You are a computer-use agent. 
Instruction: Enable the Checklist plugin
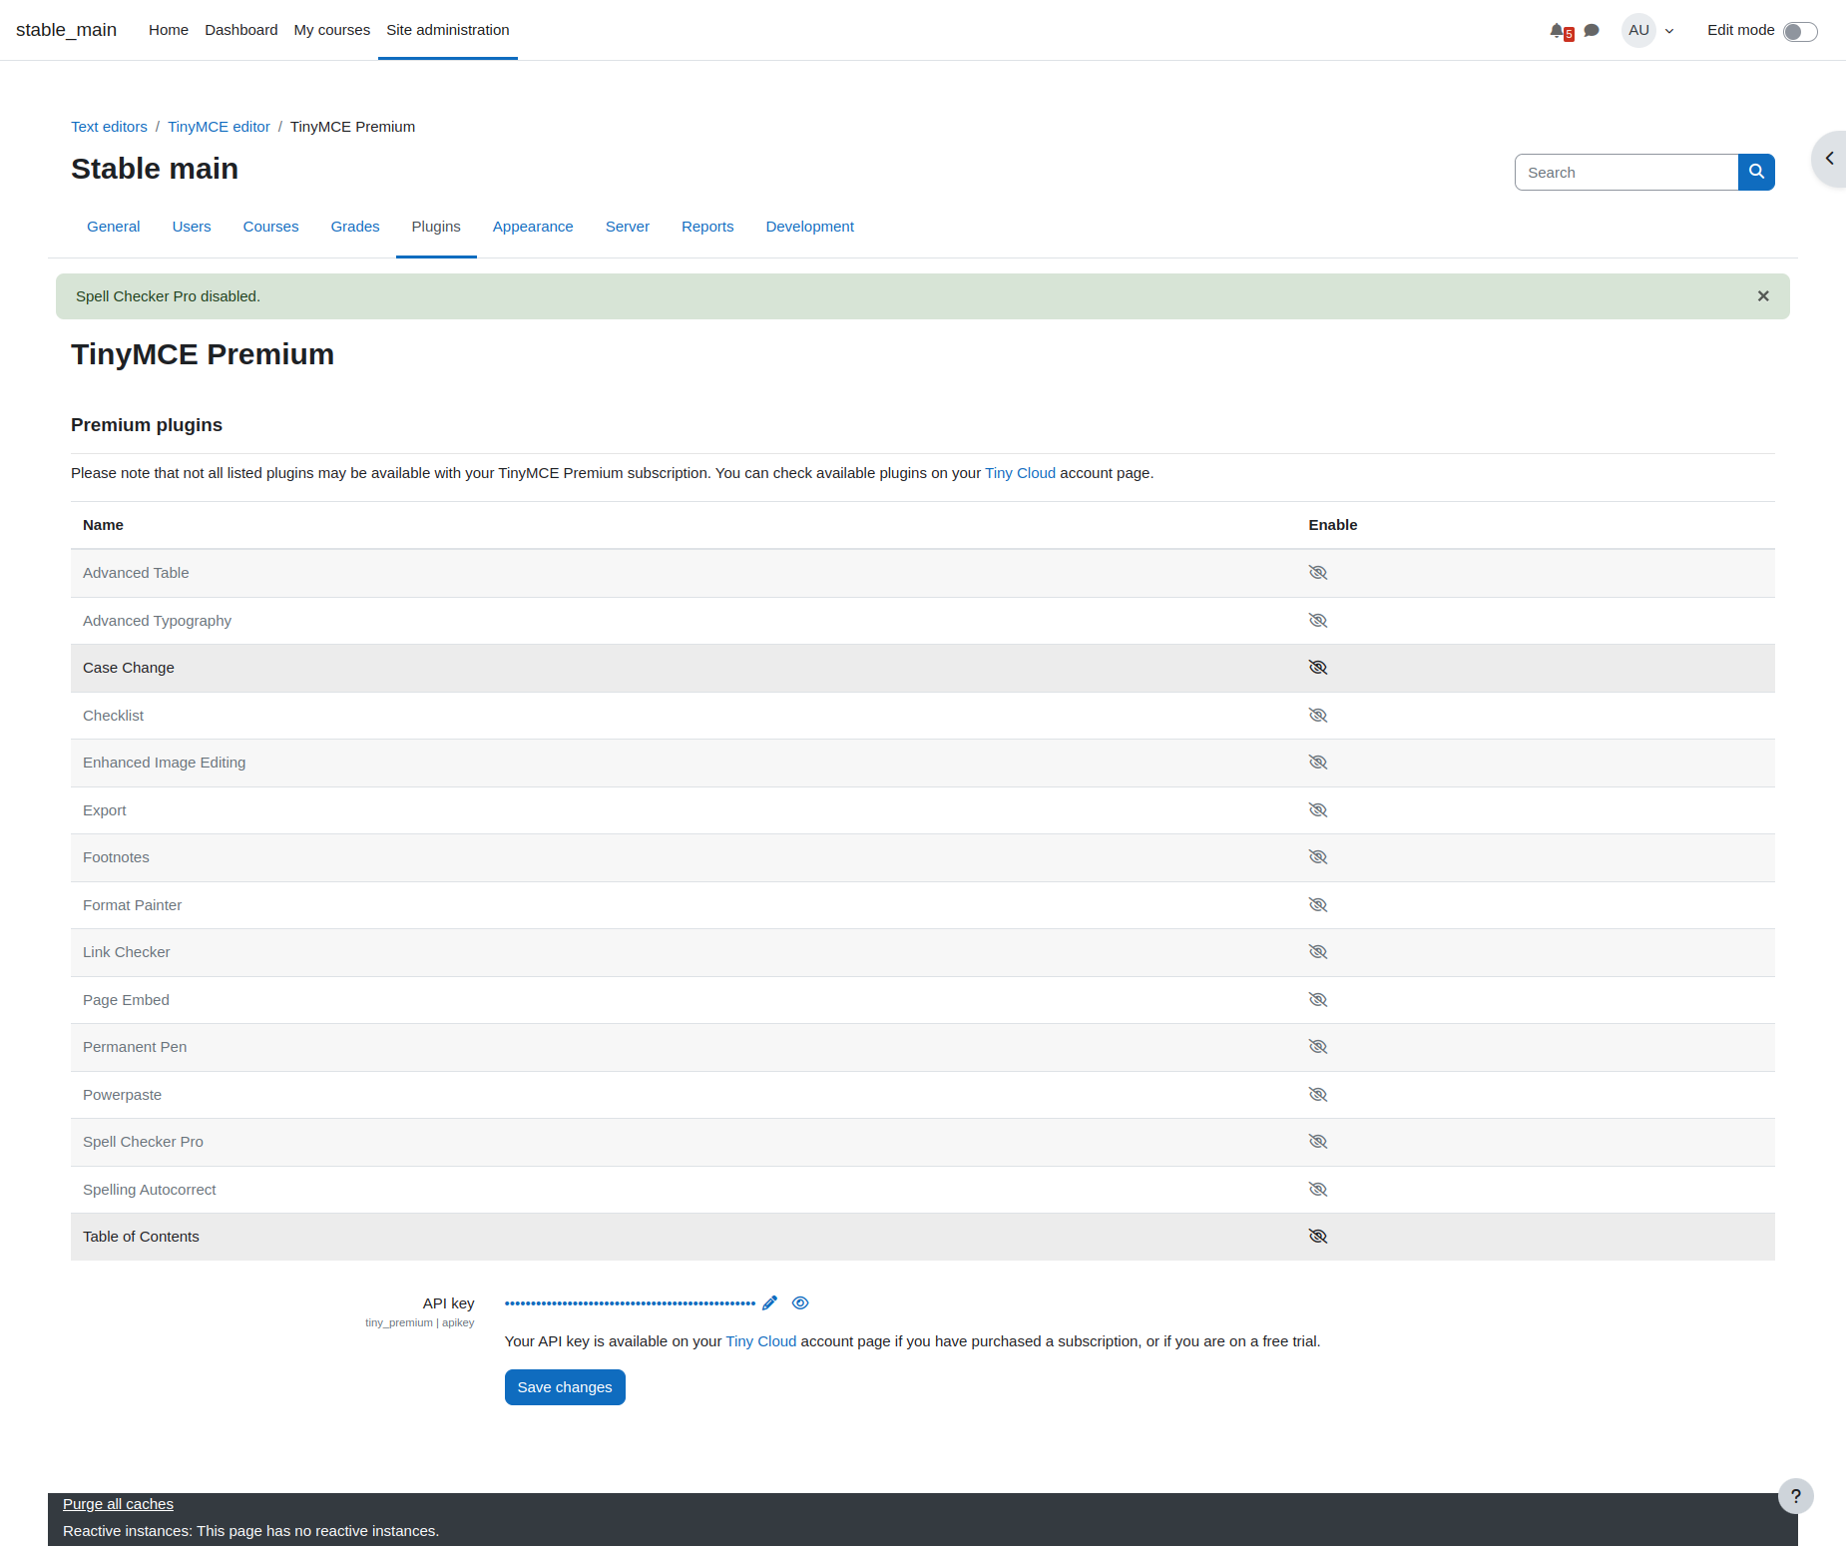coord(1318,716)
